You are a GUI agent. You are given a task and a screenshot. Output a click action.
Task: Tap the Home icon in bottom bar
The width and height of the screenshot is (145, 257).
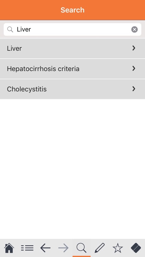[x=9, y=248]
